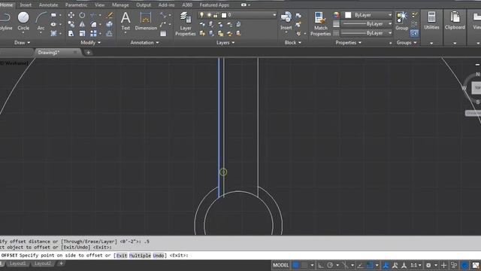Click the white layer color swatch
This screenshot has width=481, height=271.
224,15
